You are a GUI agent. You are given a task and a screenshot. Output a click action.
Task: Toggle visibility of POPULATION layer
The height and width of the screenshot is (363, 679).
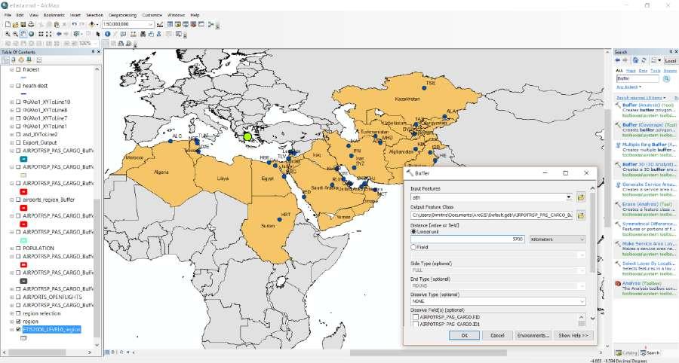18,249
